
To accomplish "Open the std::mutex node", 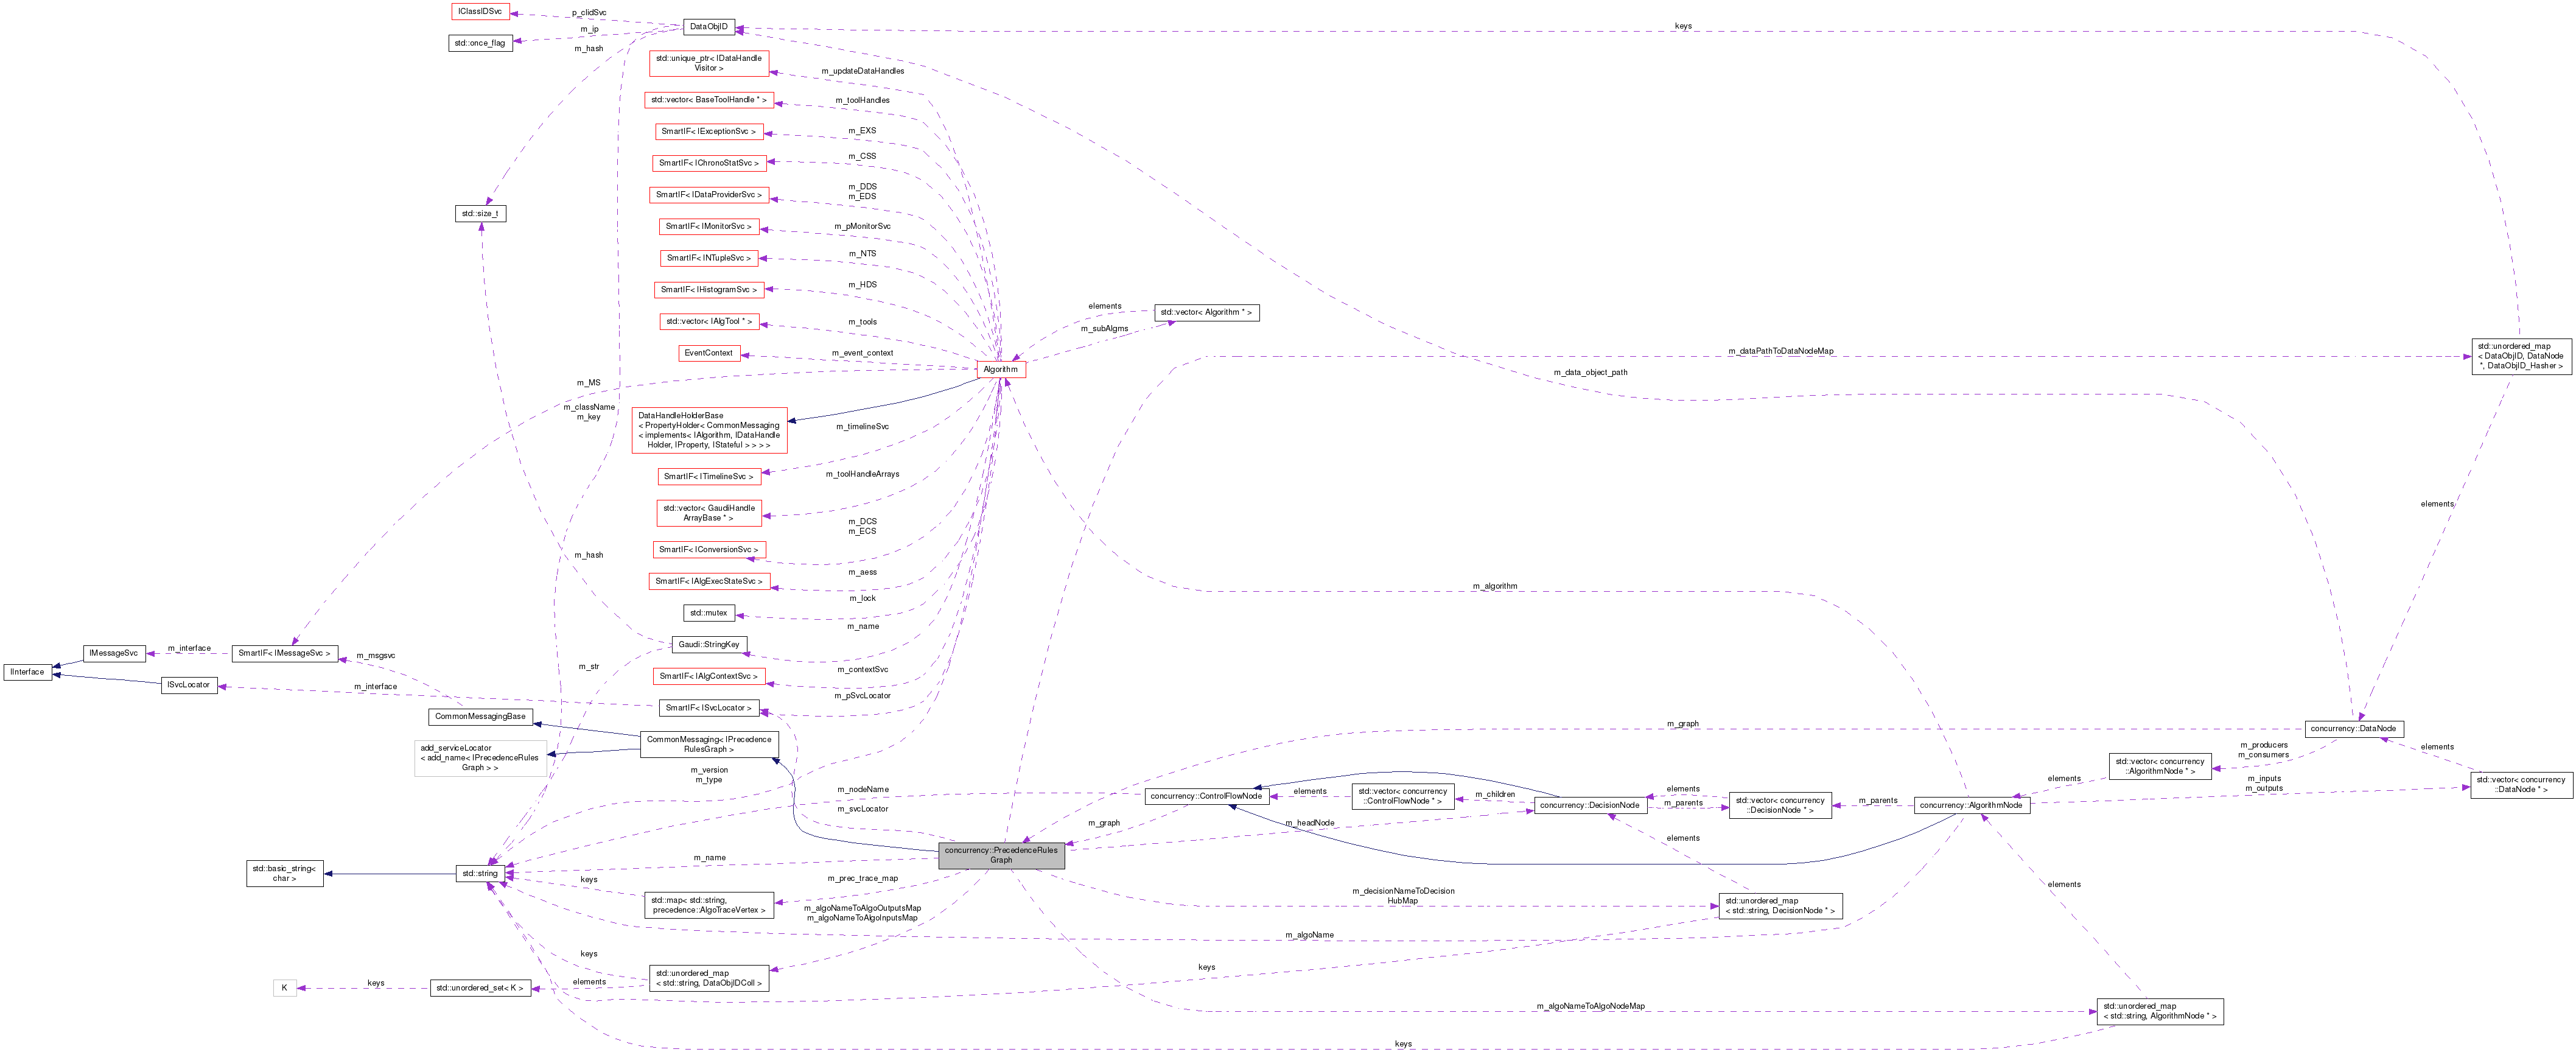I will (x=710, y=612).
